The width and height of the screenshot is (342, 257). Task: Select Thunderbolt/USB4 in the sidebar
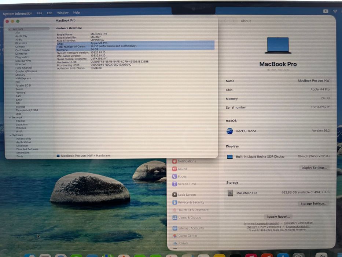[27, 111]
